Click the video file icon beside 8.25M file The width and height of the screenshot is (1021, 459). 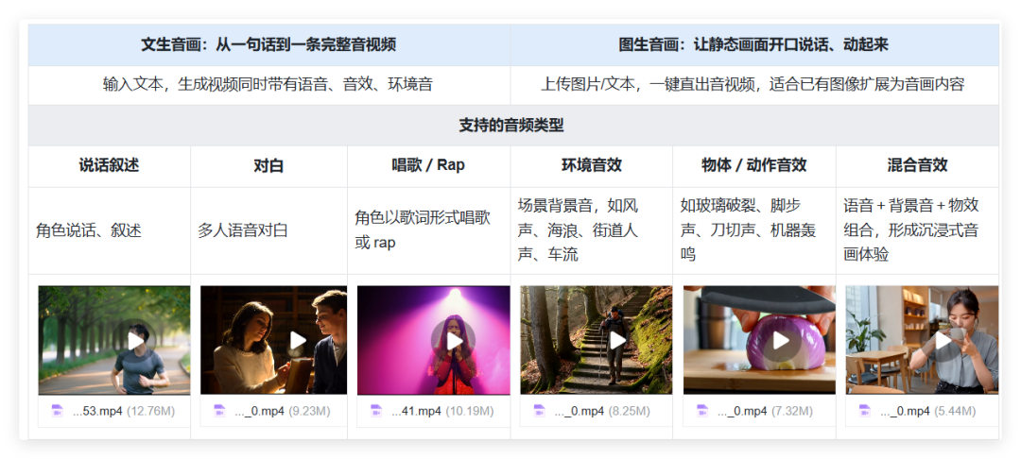539,411
